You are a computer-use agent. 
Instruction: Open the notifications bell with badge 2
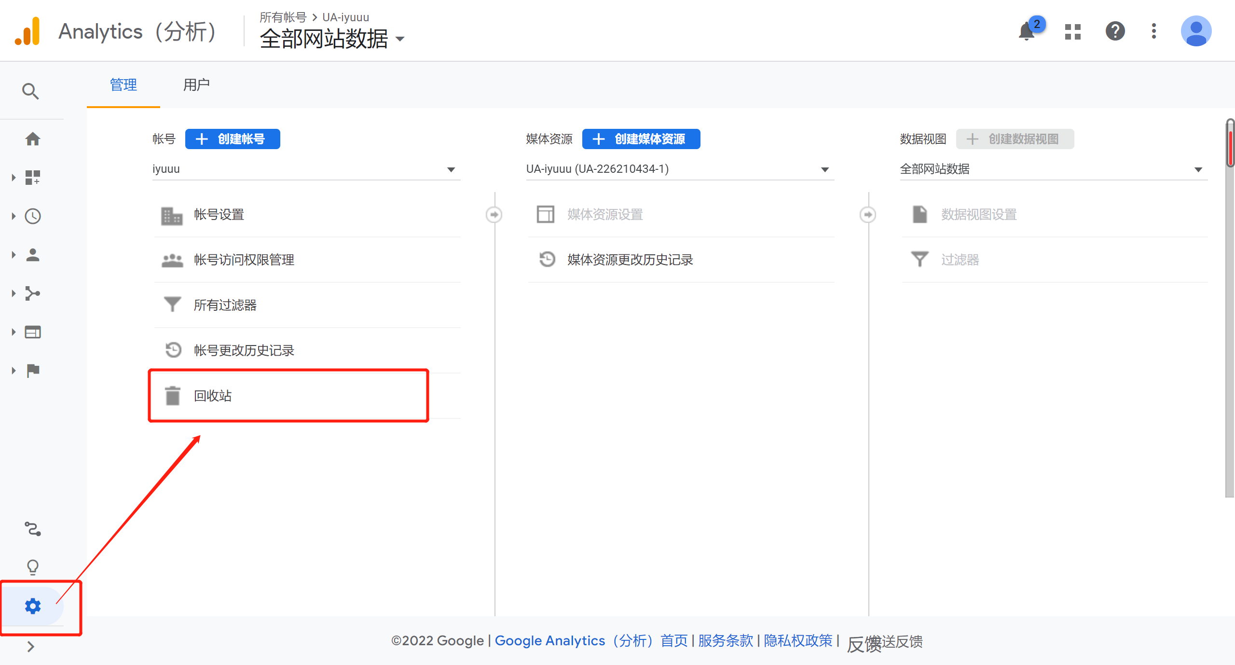pyautogui.click(x=1026, y=31)
